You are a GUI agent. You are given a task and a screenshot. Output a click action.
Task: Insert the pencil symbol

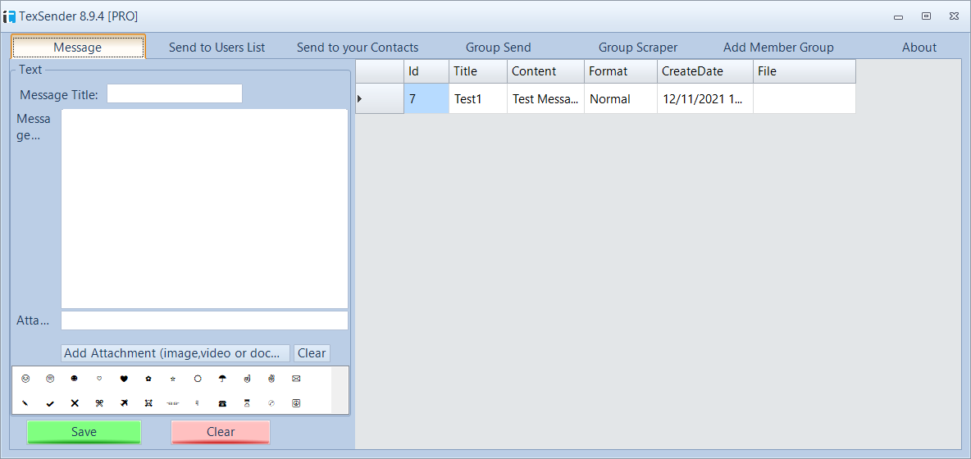[25, 402]
